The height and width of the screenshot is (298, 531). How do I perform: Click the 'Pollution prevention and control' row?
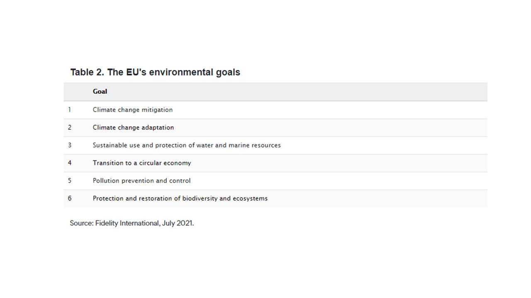tap(275, 181)
